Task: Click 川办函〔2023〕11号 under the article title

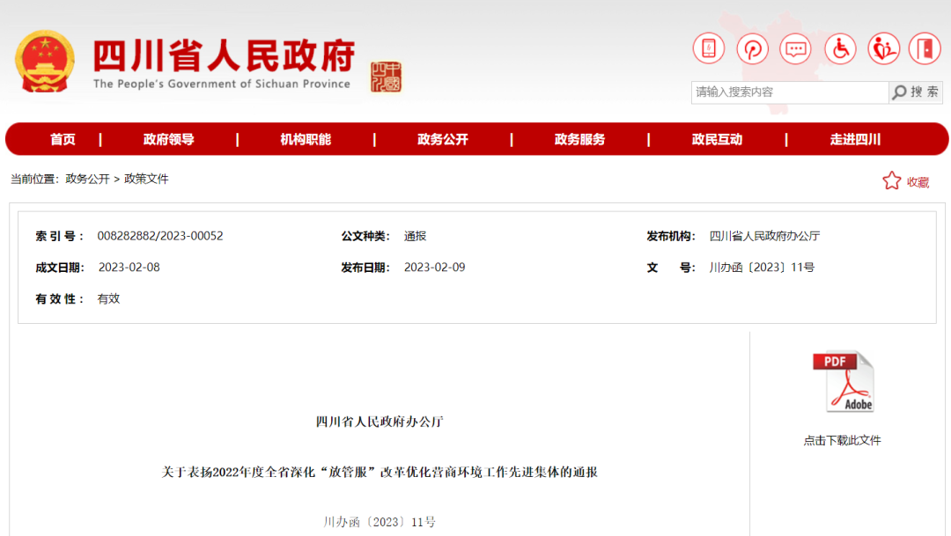Action: (x=380, y=522)
